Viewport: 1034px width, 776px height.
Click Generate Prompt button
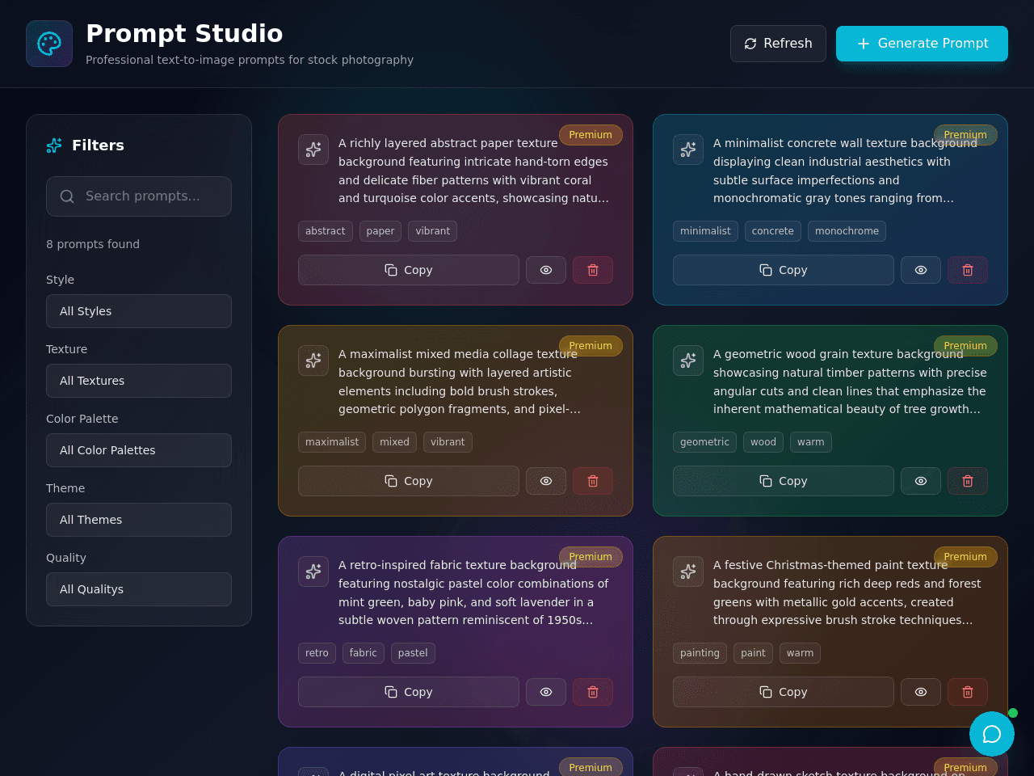[x=922, y=44]
